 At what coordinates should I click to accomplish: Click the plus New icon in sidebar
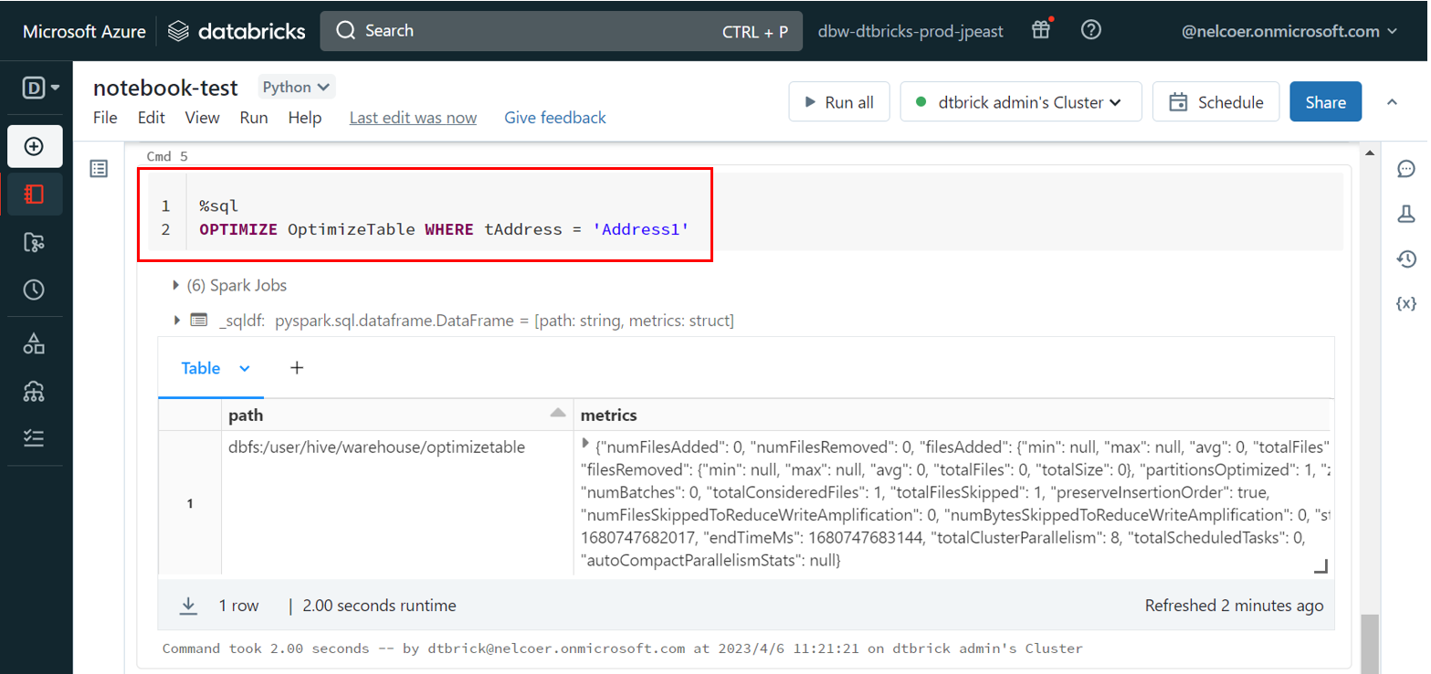point(35,146)
